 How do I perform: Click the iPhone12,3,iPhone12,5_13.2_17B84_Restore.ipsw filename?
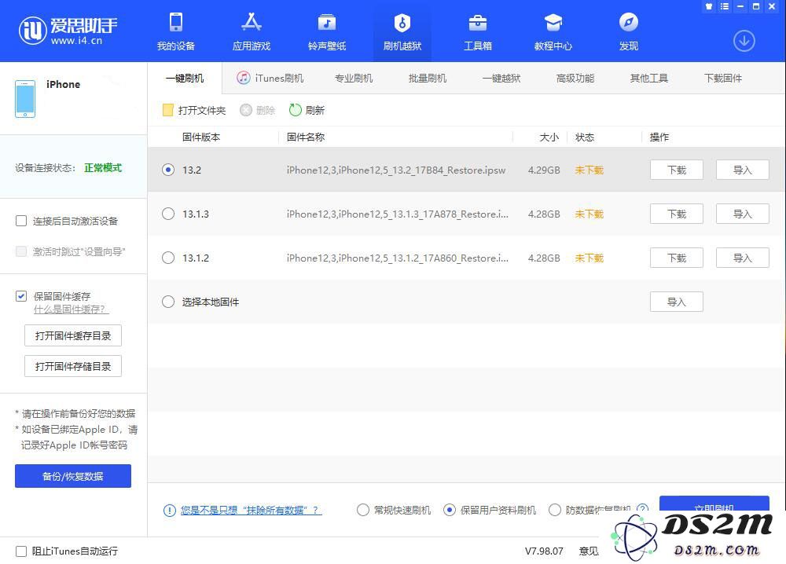396,170
